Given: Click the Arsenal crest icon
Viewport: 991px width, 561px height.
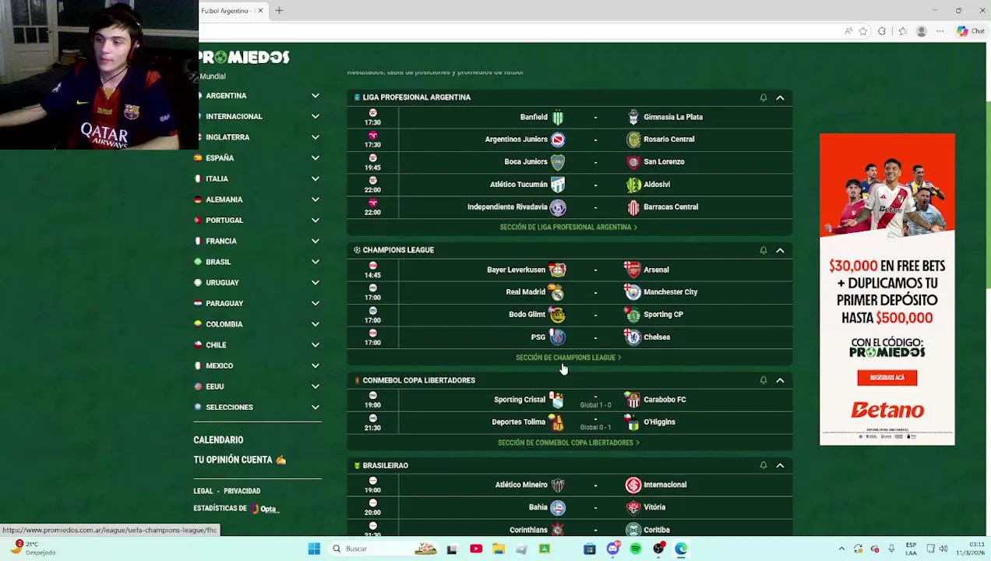Looking at the screenshot, I should click(x=633, y=270).
